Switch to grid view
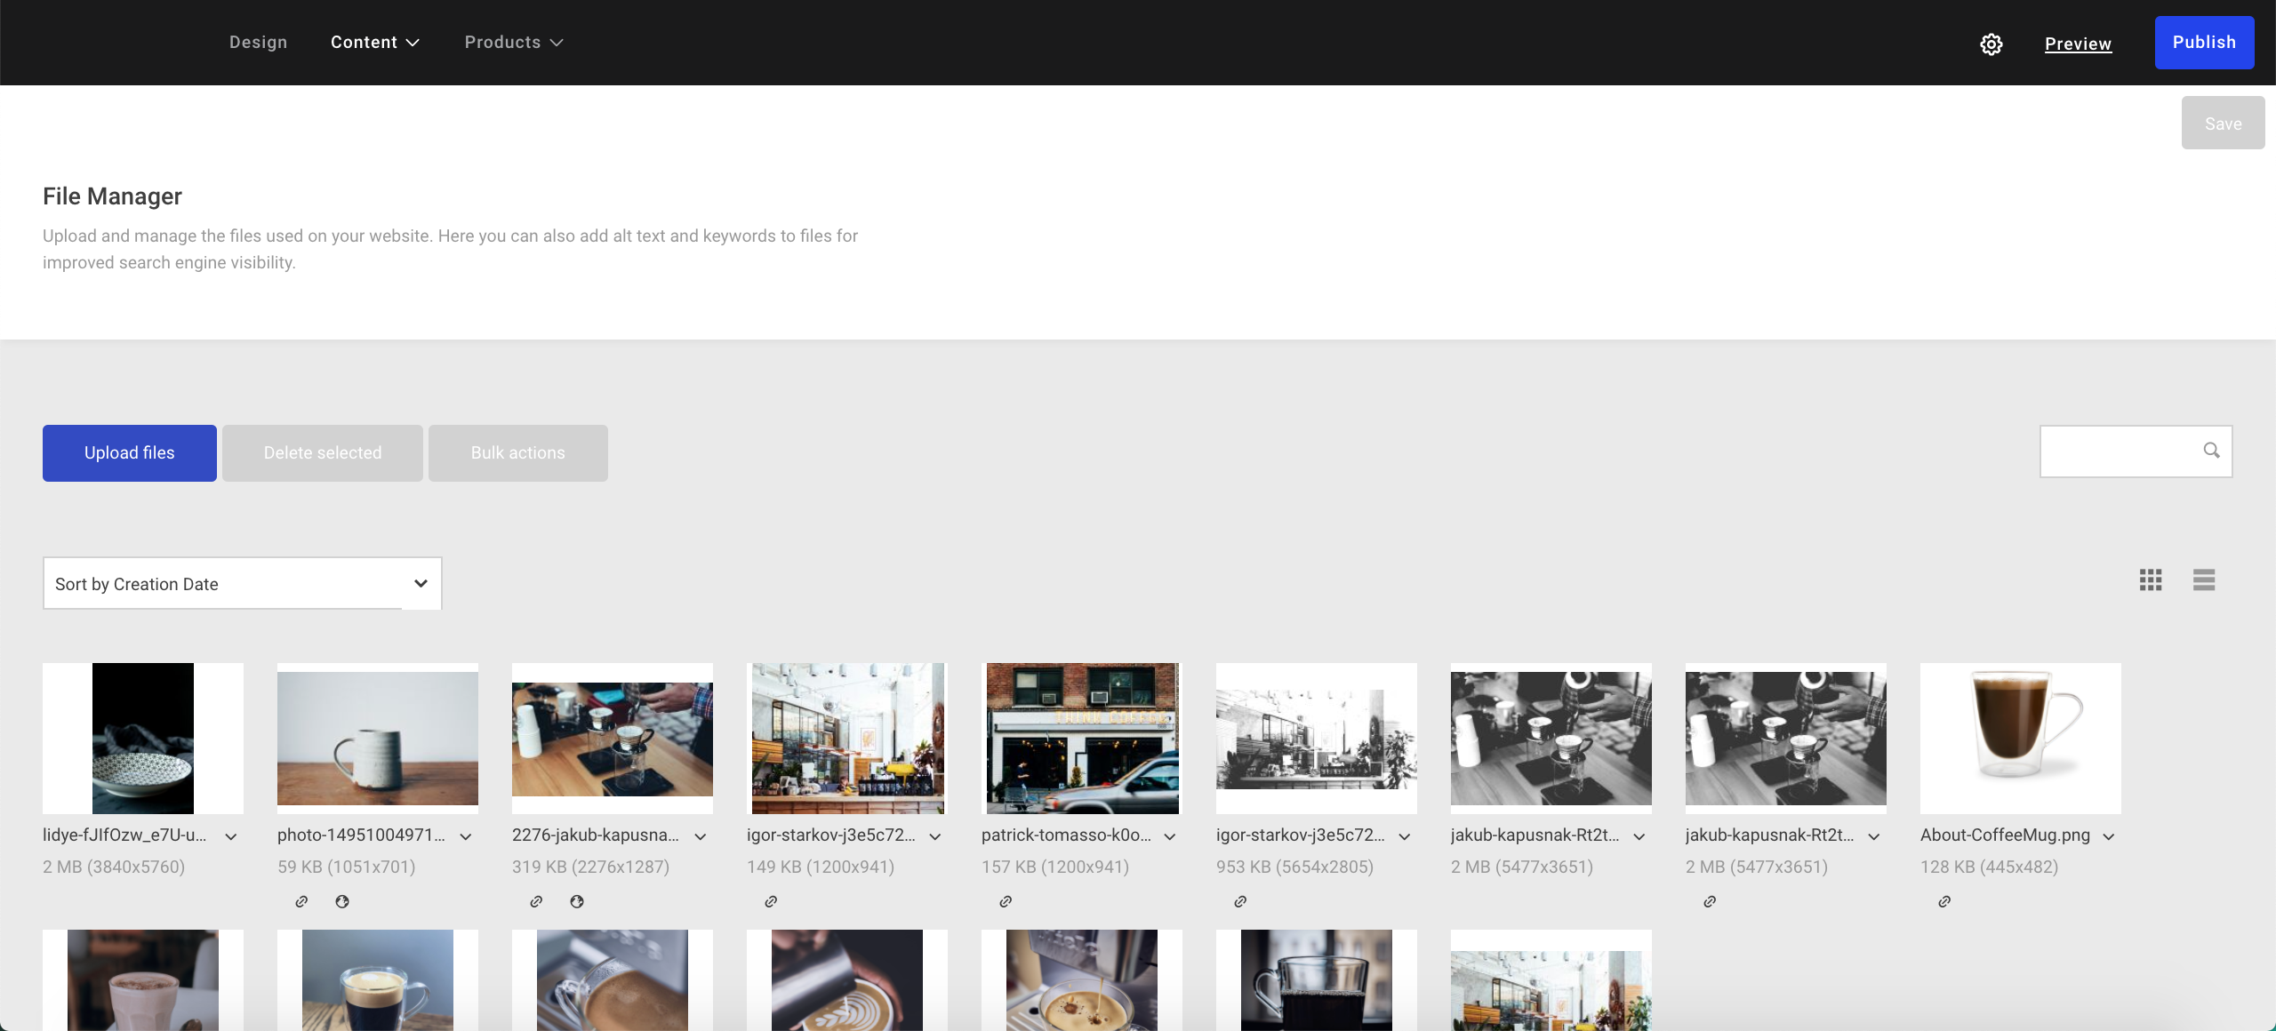Viewport: 2276px width, 1031px height. [x=2150, y=580]
